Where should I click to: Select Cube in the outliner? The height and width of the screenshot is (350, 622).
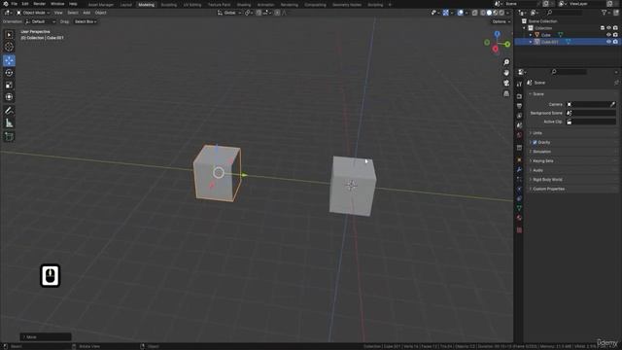tap(546, 35)
